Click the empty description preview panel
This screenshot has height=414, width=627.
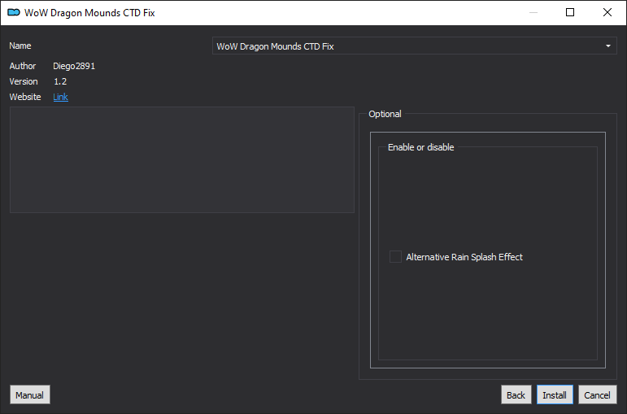point(182,159)
